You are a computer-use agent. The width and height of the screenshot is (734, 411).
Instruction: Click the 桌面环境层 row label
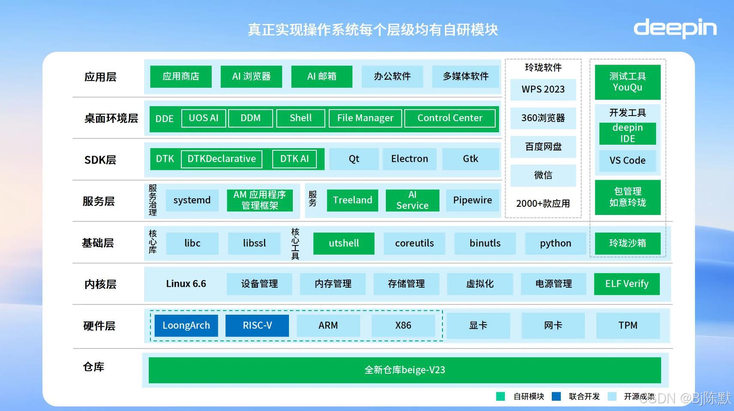click(111, 119)
